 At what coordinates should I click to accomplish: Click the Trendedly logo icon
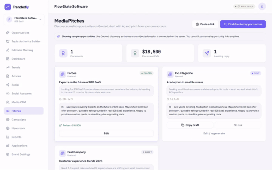(8, 7)
